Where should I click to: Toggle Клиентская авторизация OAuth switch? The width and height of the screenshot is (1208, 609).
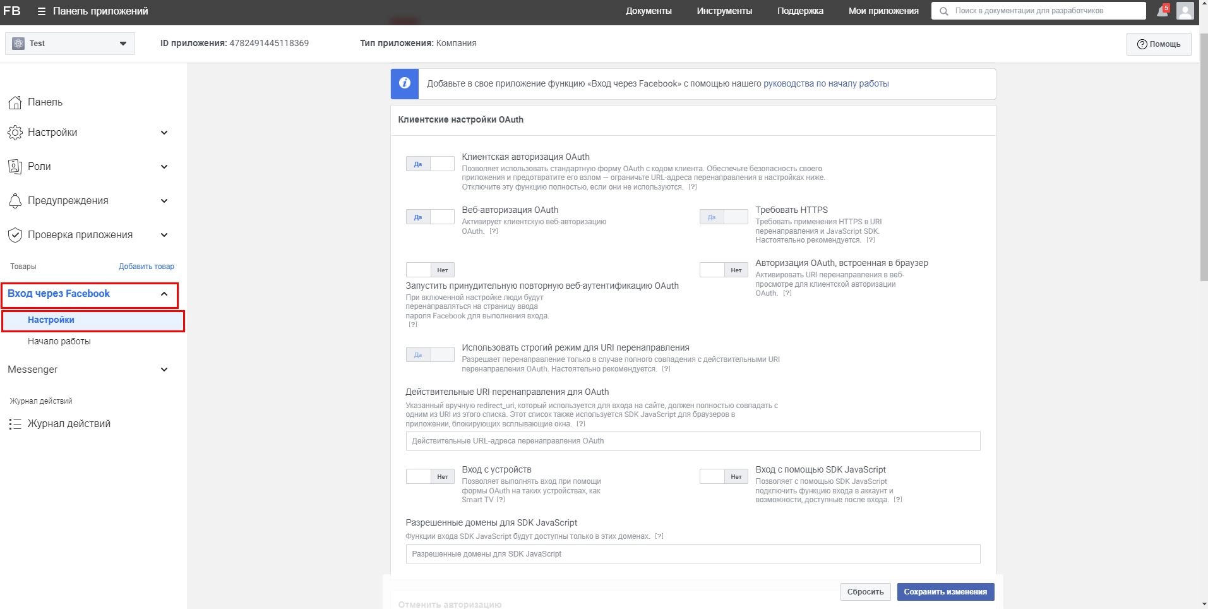(x=430, y=164)
